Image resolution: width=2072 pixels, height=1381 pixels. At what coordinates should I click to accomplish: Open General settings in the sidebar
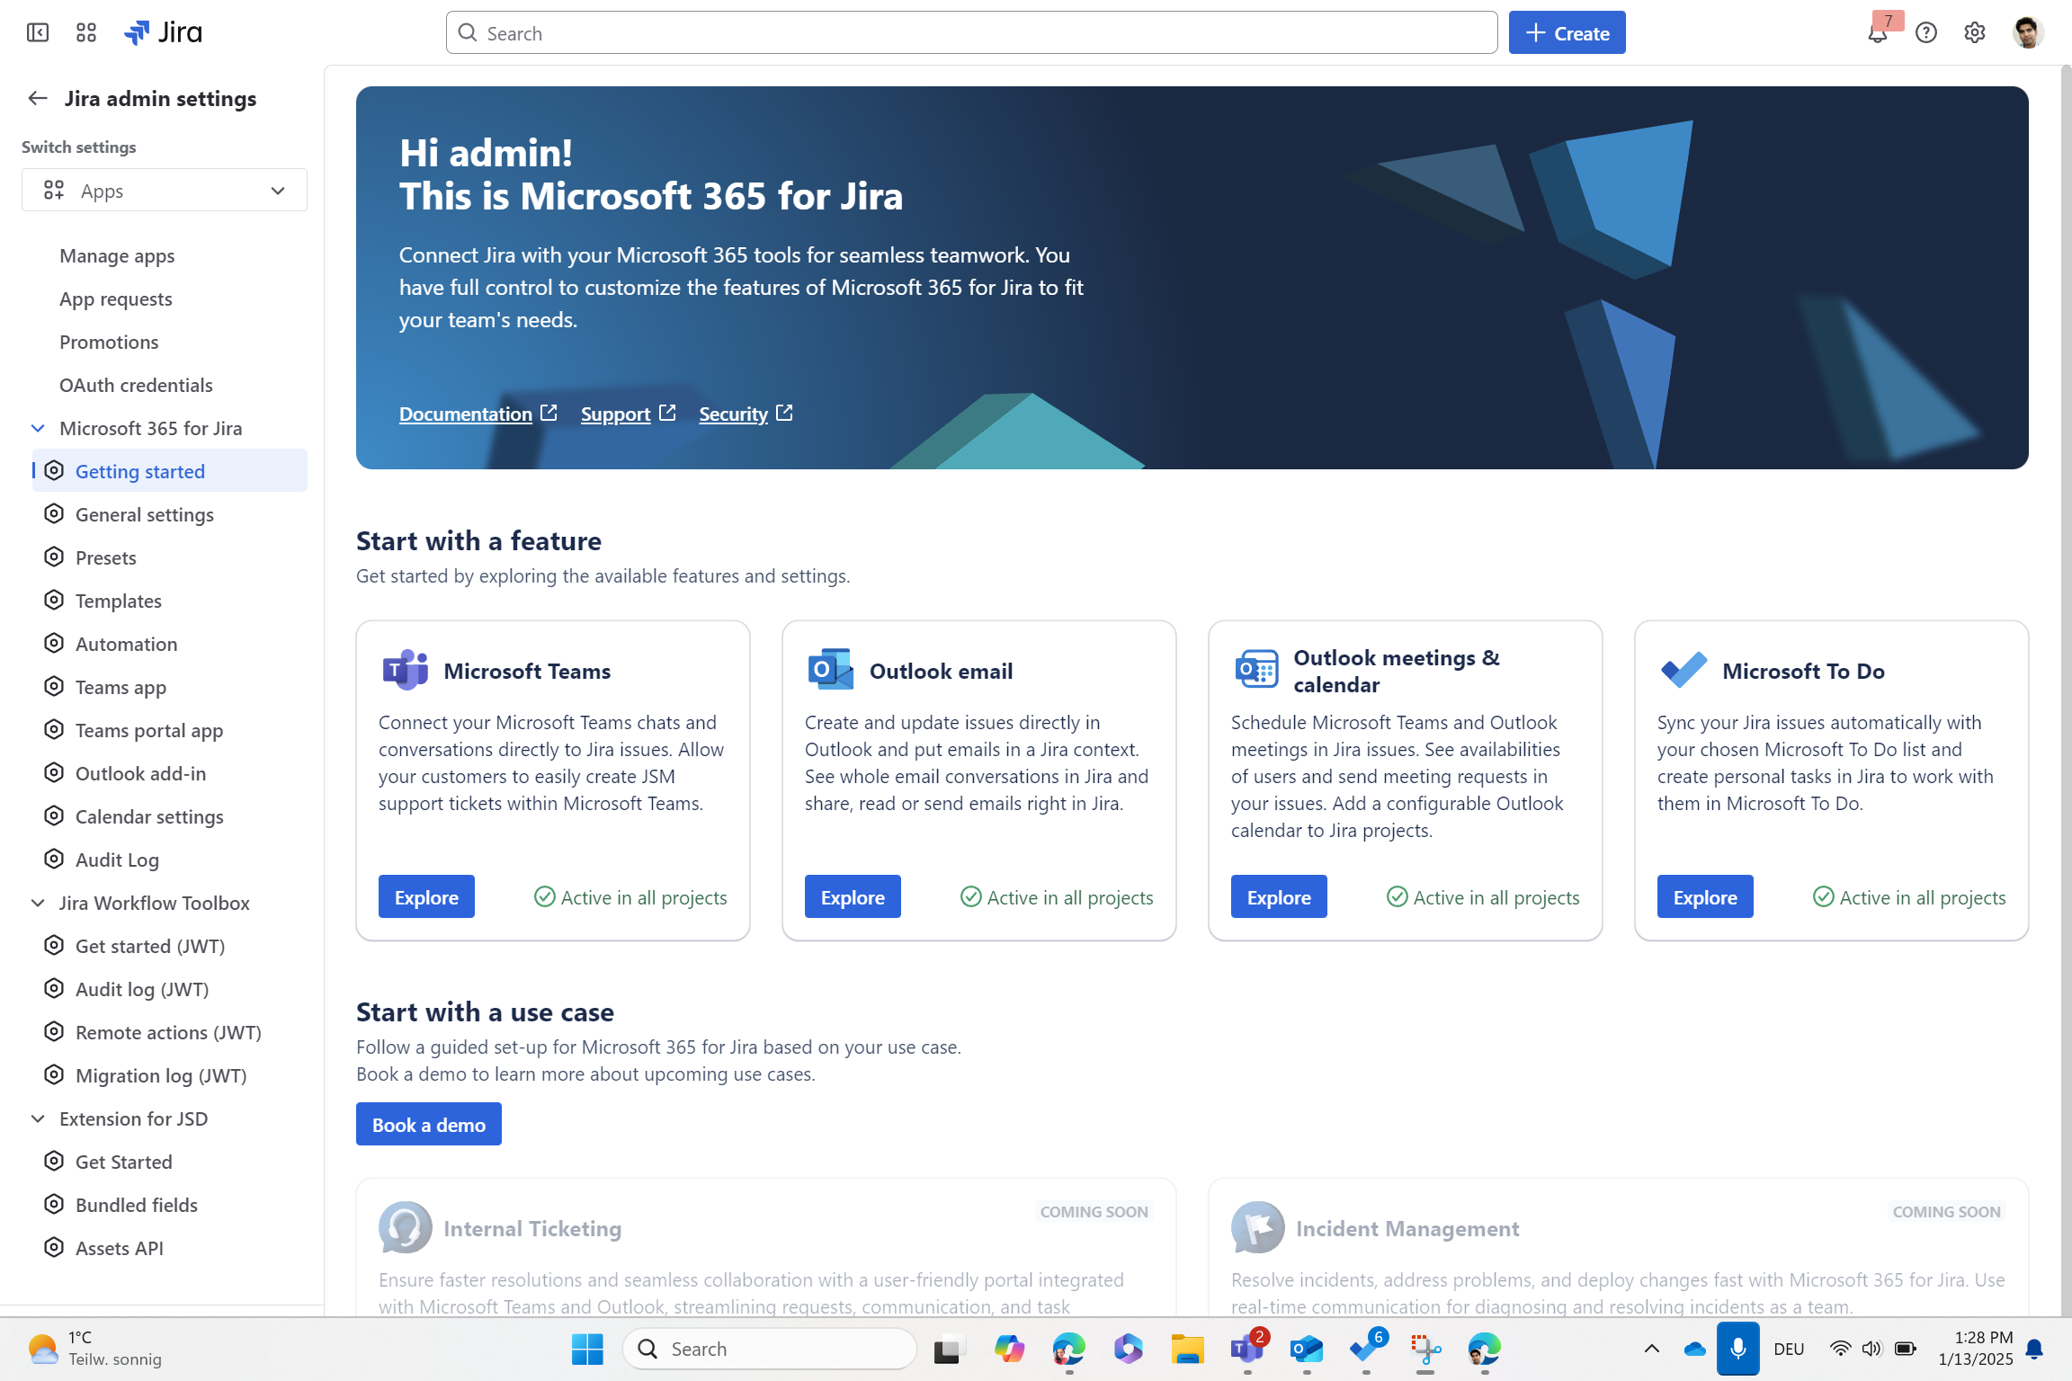(x=145, y=515)
